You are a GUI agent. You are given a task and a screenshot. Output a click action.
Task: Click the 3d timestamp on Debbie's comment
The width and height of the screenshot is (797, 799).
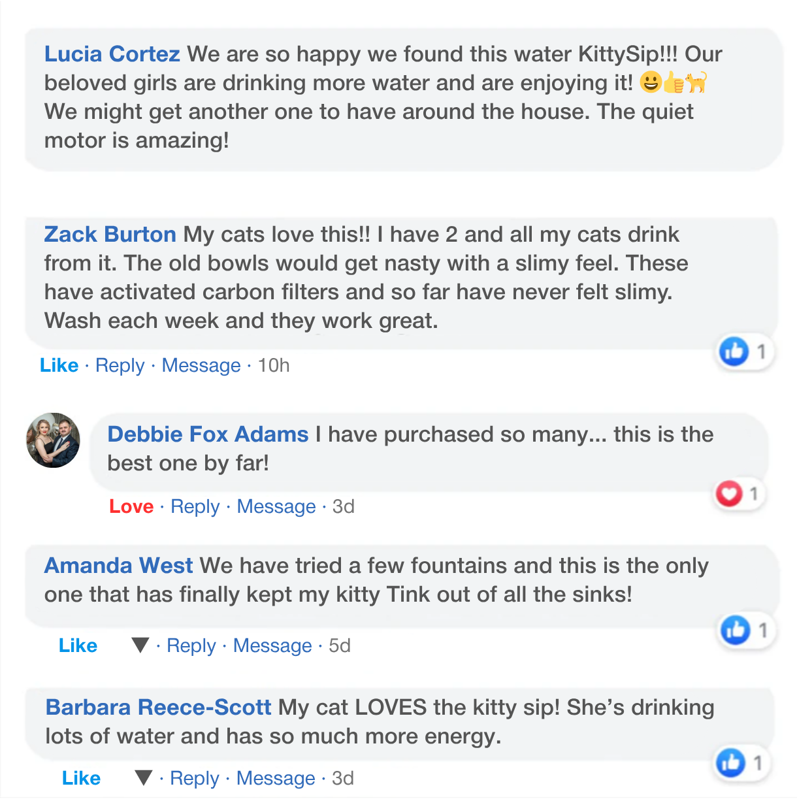point(344,506)
